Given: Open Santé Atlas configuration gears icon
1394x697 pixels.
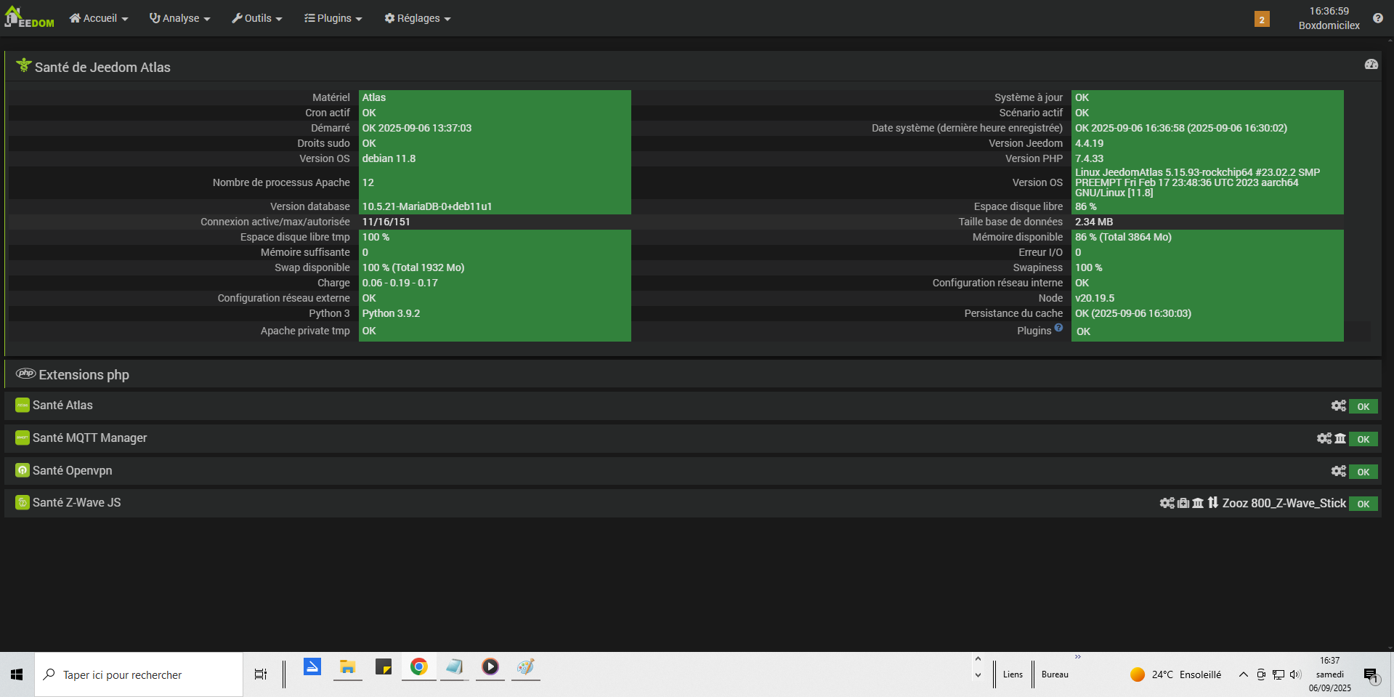Looking at the screenshot, I should [x=1338, y=406].
